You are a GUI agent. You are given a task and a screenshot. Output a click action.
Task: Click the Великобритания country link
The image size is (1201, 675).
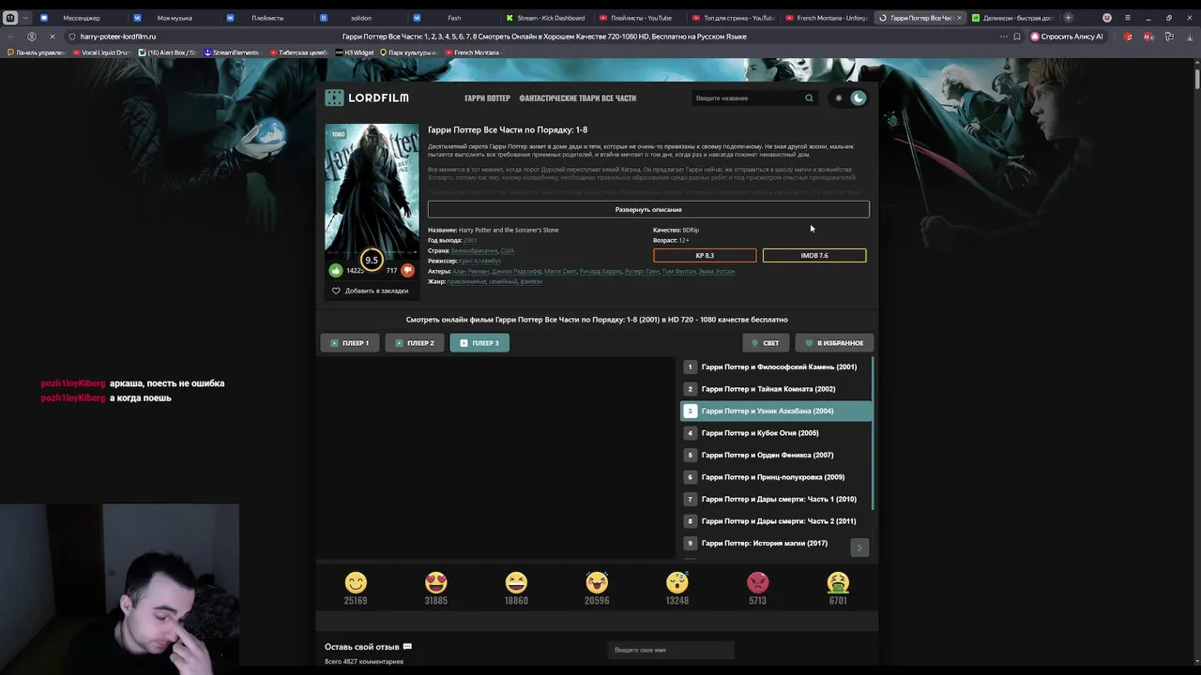474,250
